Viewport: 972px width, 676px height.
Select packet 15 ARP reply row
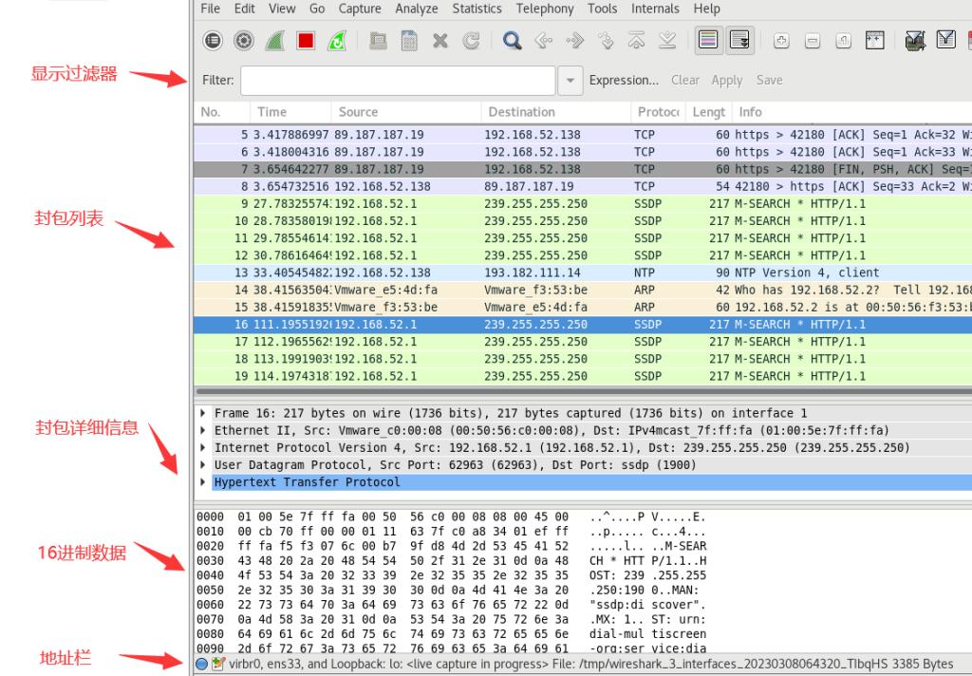pos(583,308)
